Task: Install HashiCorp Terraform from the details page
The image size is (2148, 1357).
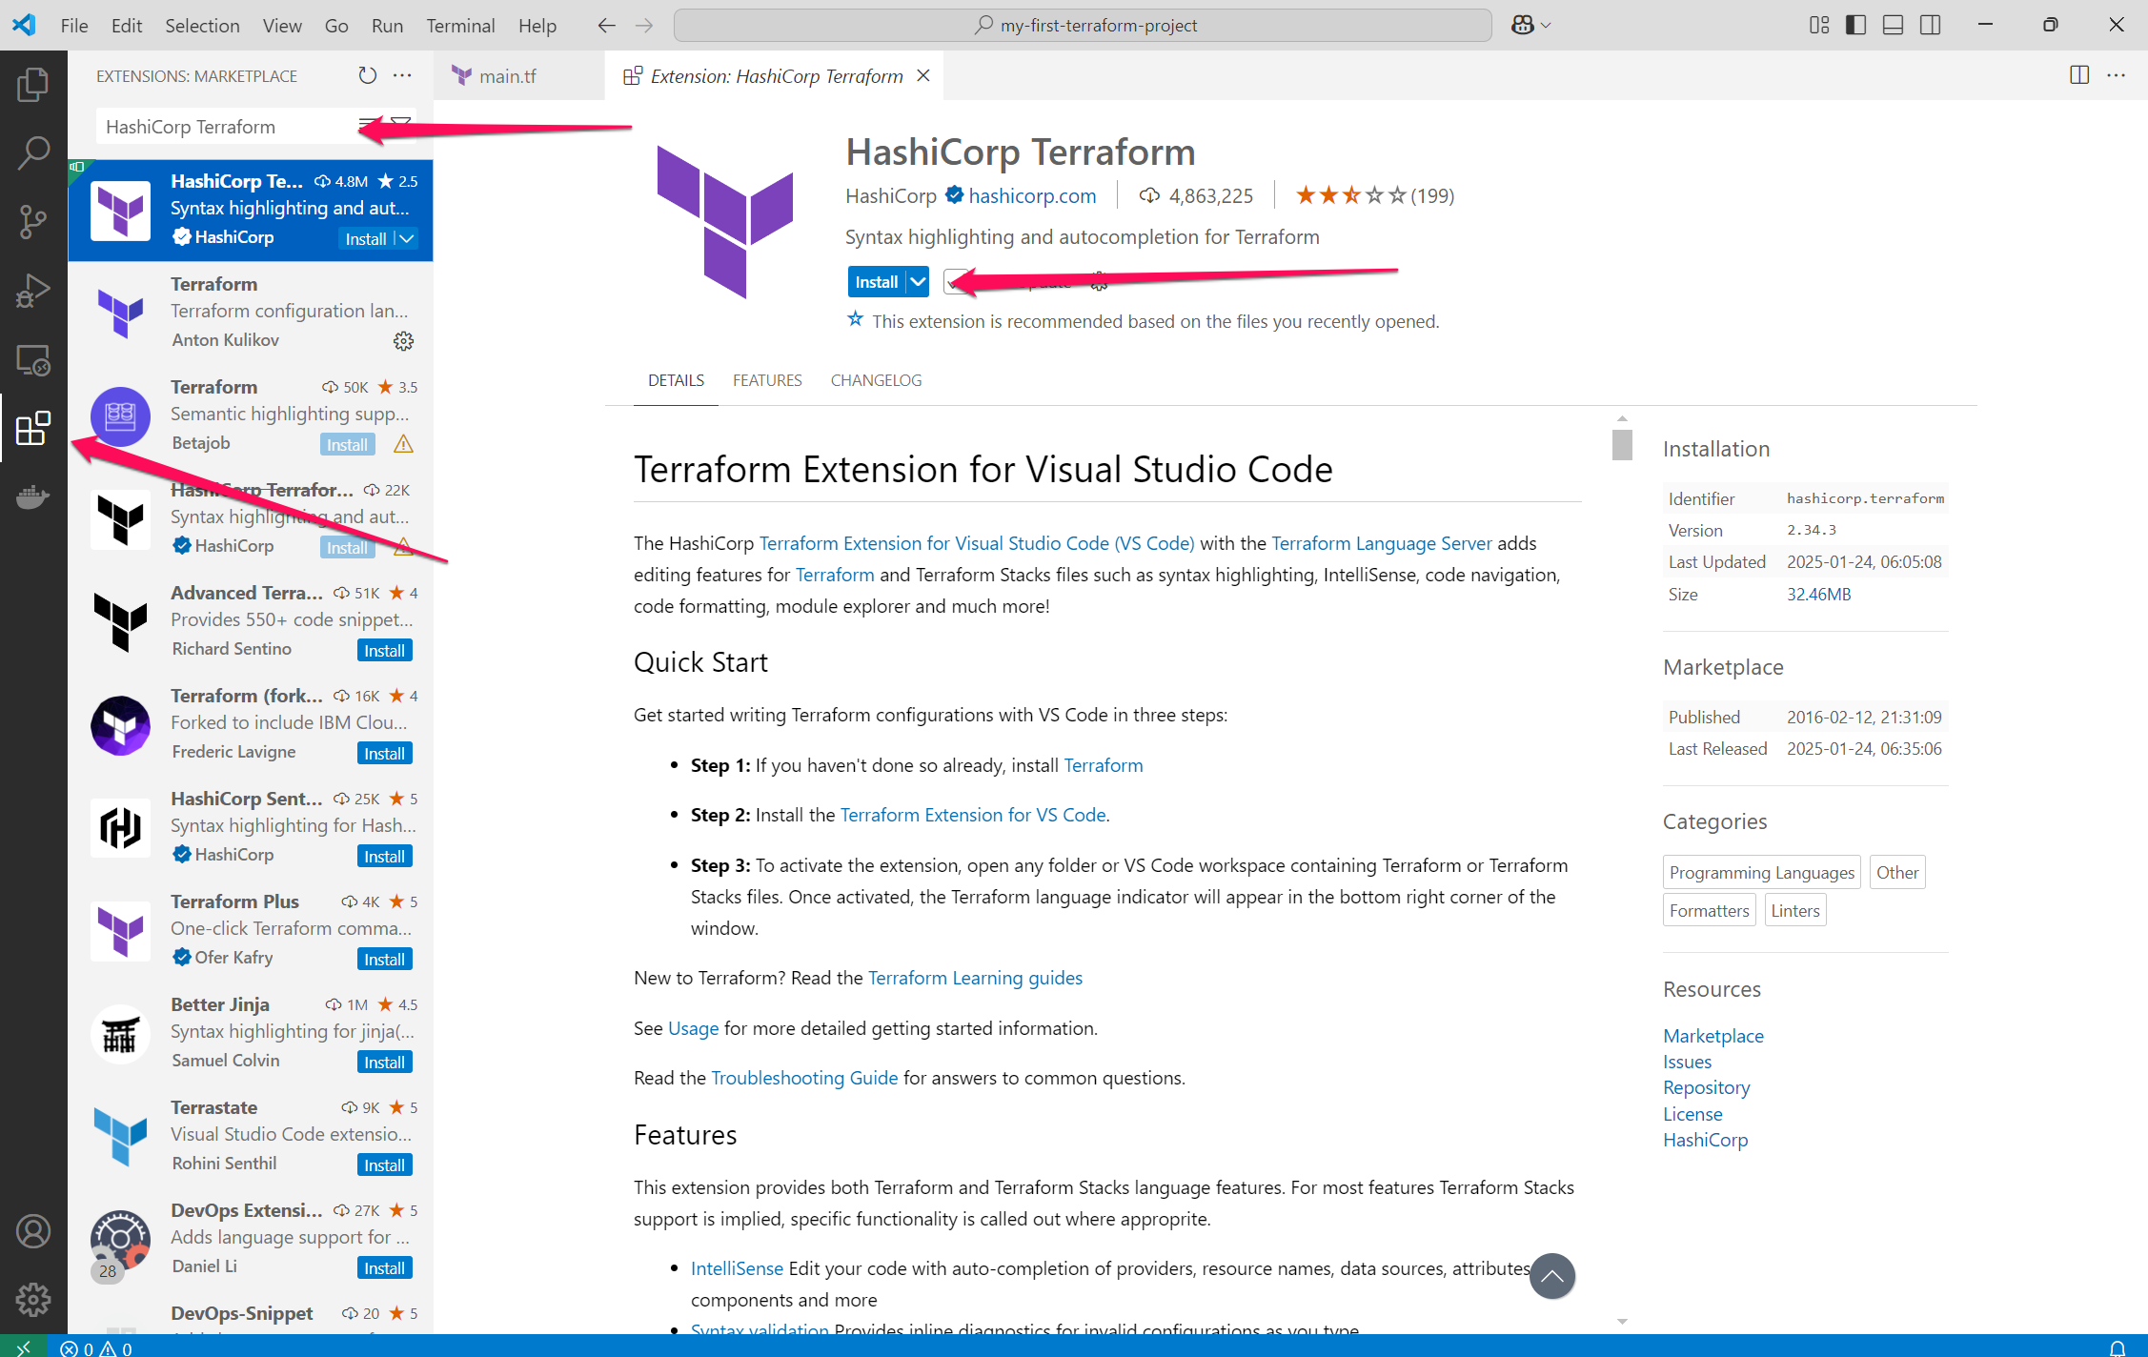Action: click(x=876, y=282)
